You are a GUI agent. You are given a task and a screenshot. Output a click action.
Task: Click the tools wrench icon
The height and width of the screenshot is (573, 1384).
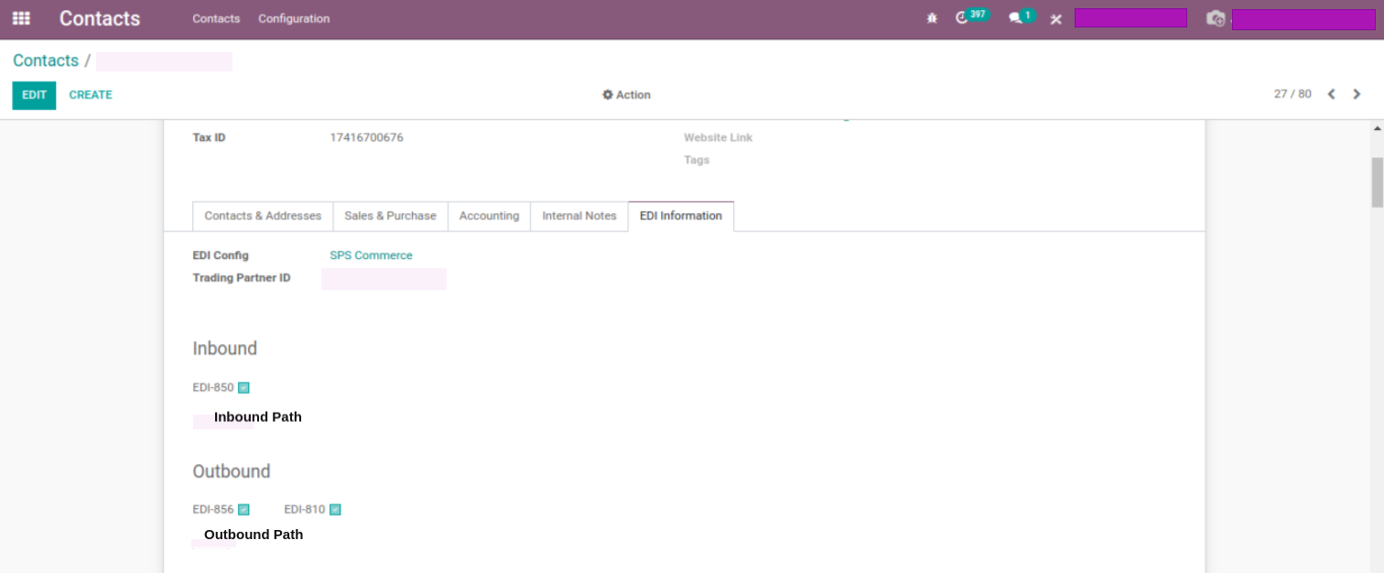point(1055,17)
